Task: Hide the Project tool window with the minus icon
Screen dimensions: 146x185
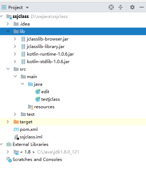Action: (x=142, y=7)
